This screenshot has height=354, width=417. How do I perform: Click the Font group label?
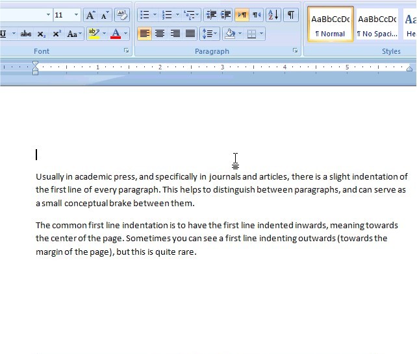(42, 51)
